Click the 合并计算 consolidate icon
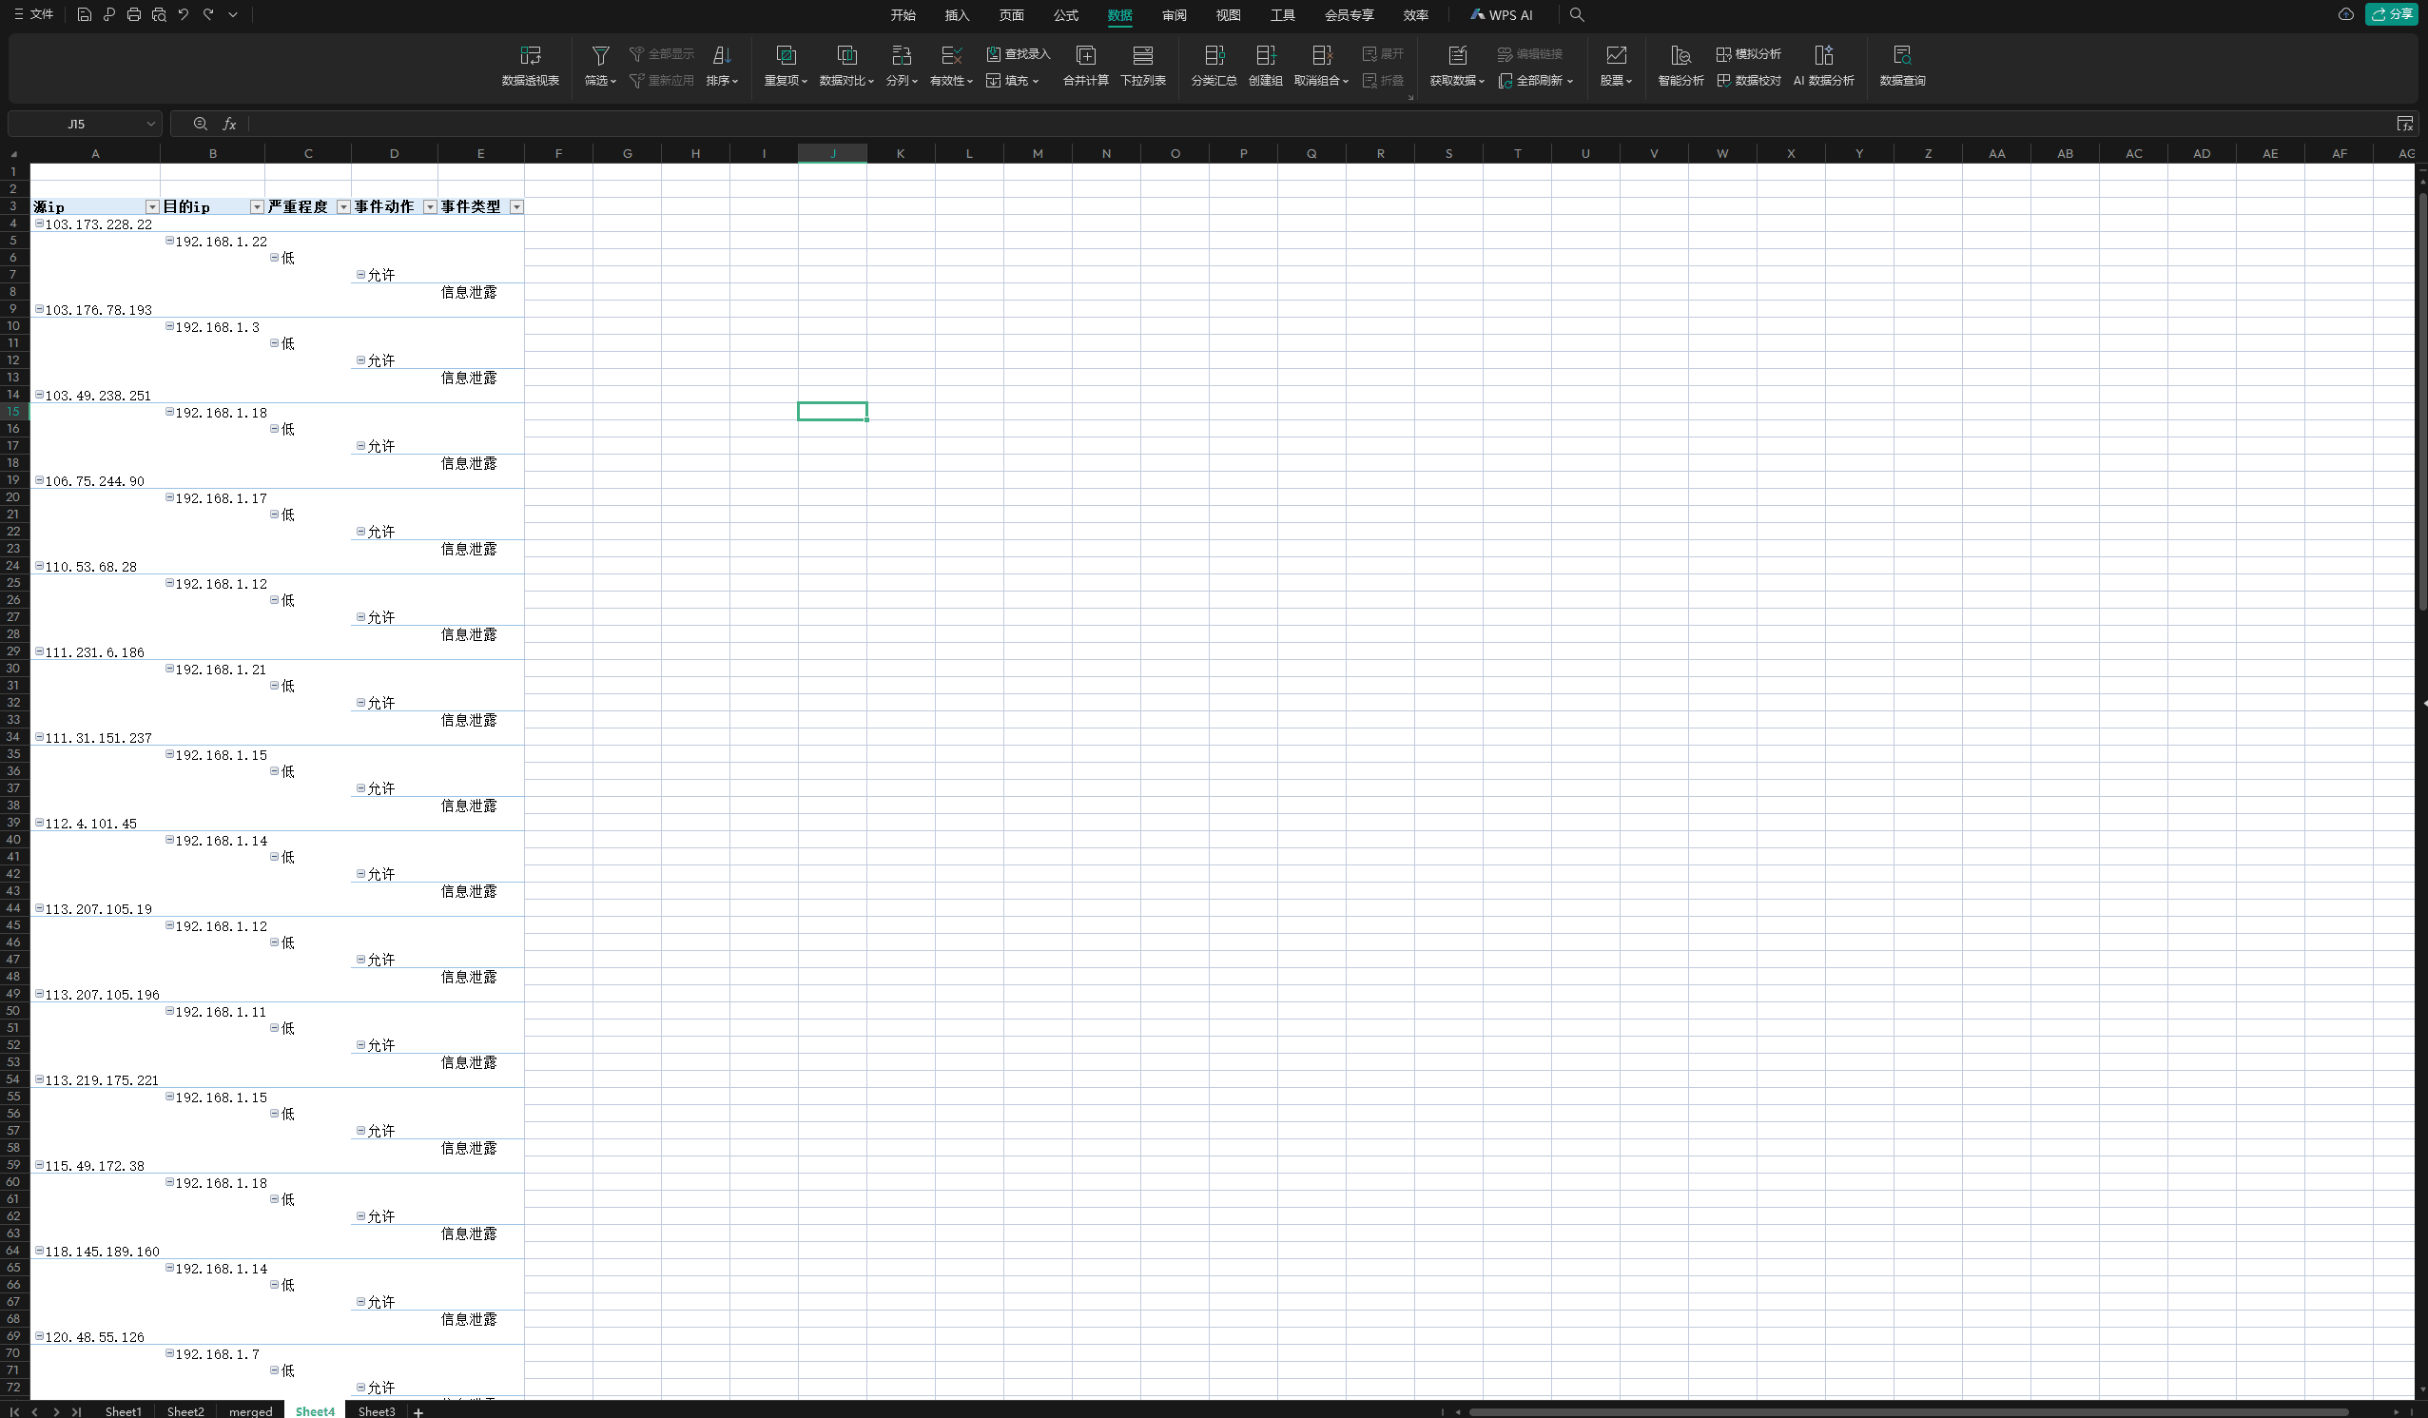This screenshot has width=2428, height=1418. pos(1085,56)
